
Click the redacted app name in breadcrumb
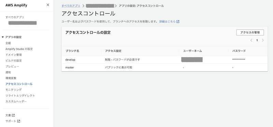tap(100, 6)
